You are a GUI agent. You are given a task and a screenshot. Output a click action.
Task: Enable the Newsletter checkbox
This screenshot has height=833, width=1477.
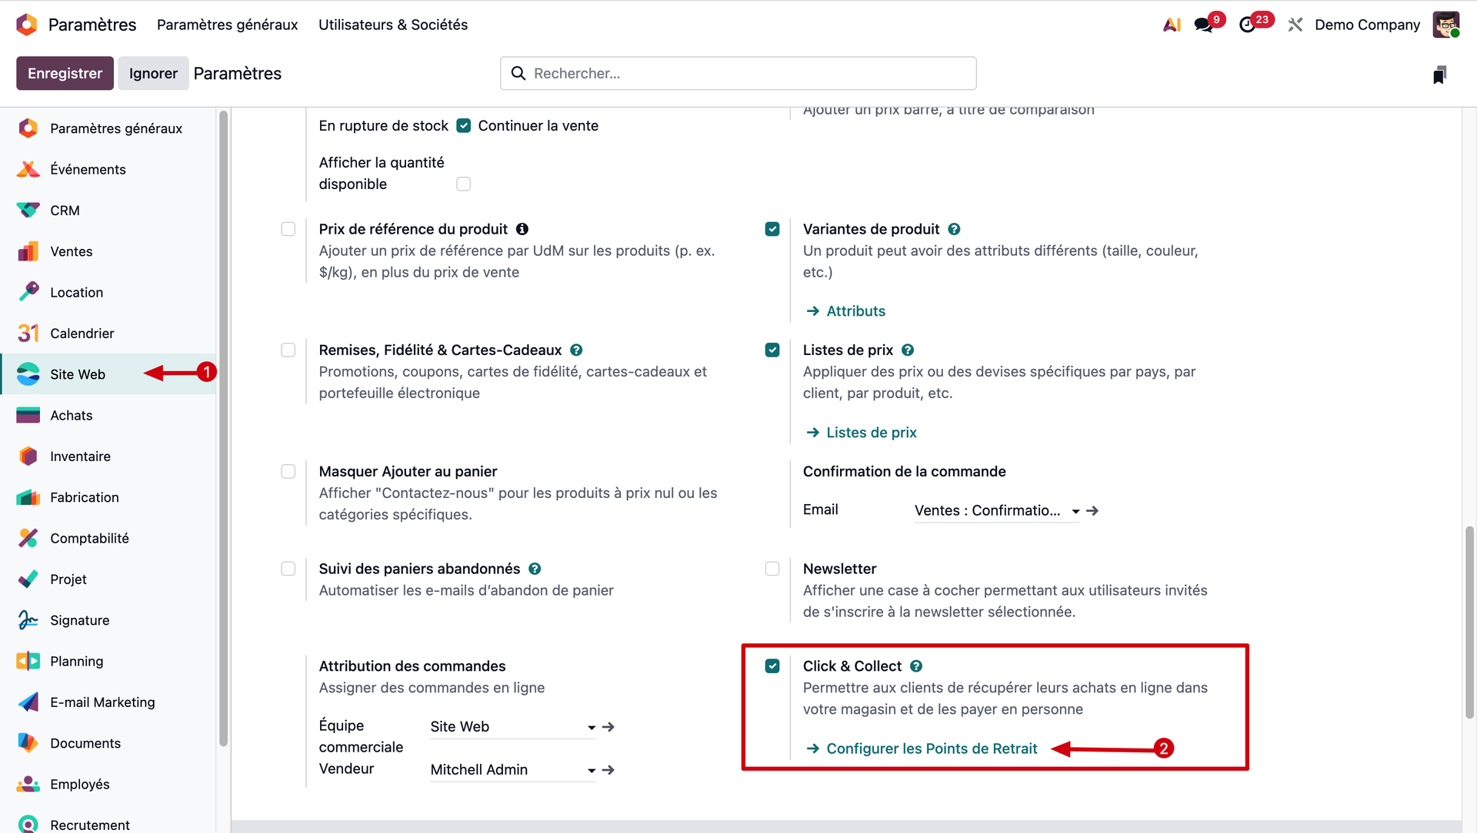[772, 569]
